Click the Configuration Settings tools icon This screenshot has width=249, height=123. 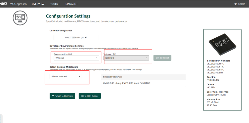(x=20, y=18)
